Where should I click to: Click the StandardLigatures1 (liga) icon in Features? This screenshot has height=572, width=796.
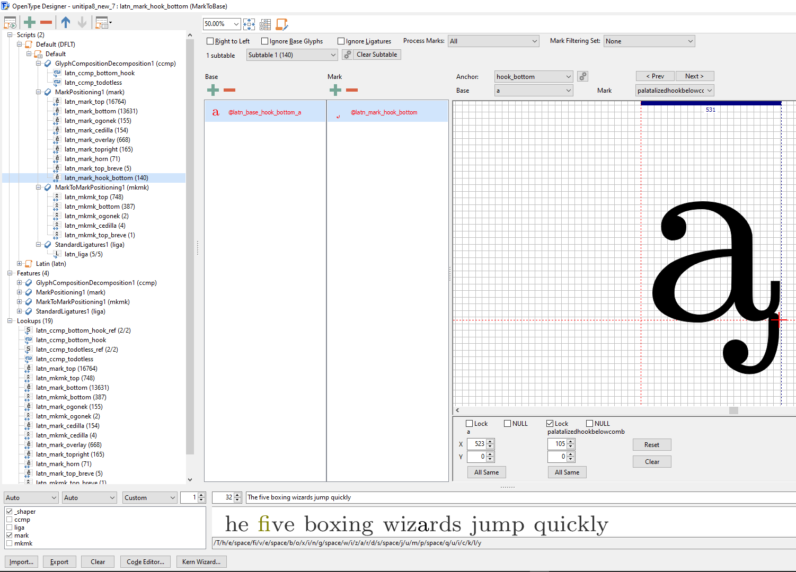[x=29, y=311]
